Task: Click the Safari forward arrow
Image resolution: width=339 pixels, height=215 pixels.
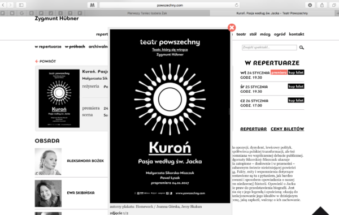Action: tap(10, 5)
